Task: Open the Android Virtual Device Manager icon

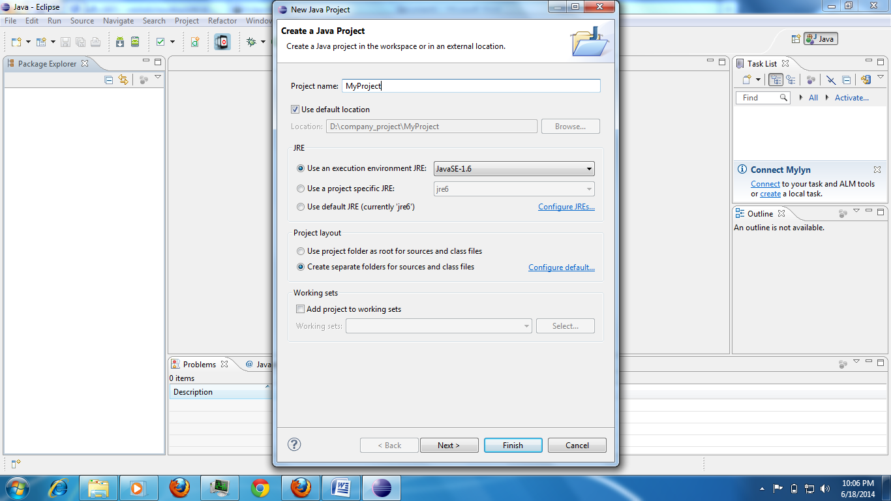Action: pos(135,42)
